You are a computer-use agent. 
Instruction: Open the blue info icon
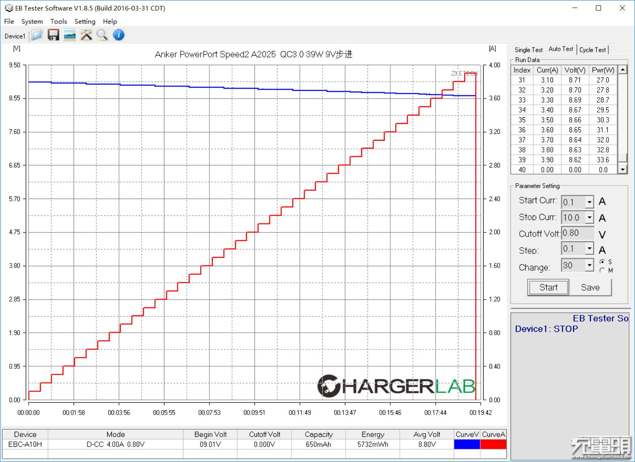coord(119,35)
